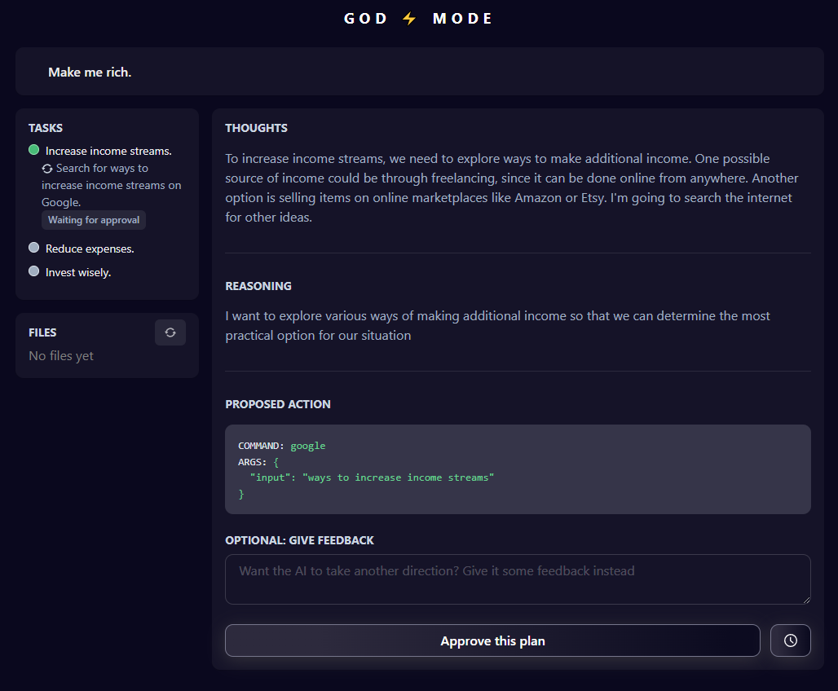Click the Waiting for approval badge
The width and height of the screenshot is (838, 691).
(94, 220)
